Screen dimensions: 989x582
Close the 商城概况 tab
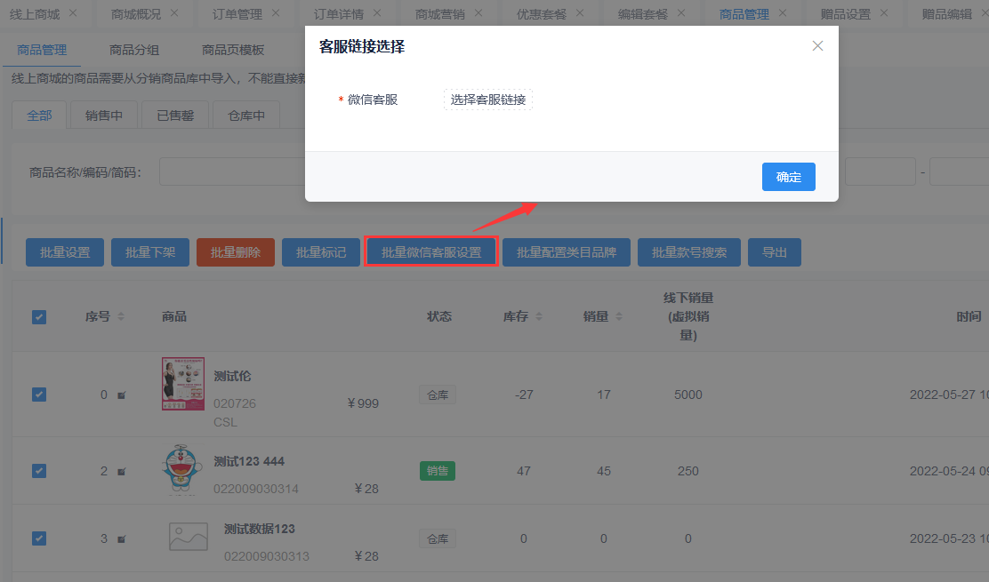pos(174,12)
